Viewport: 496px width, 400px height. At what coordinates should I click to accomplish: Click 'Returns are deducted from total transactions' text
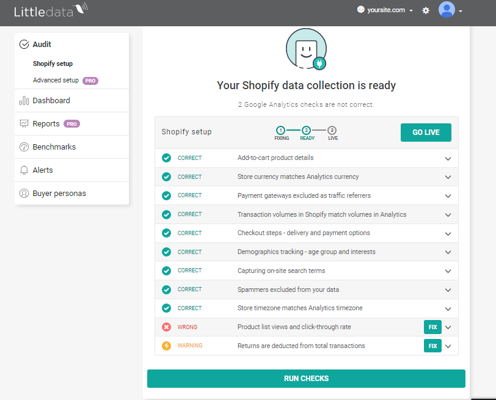(301, 346)
